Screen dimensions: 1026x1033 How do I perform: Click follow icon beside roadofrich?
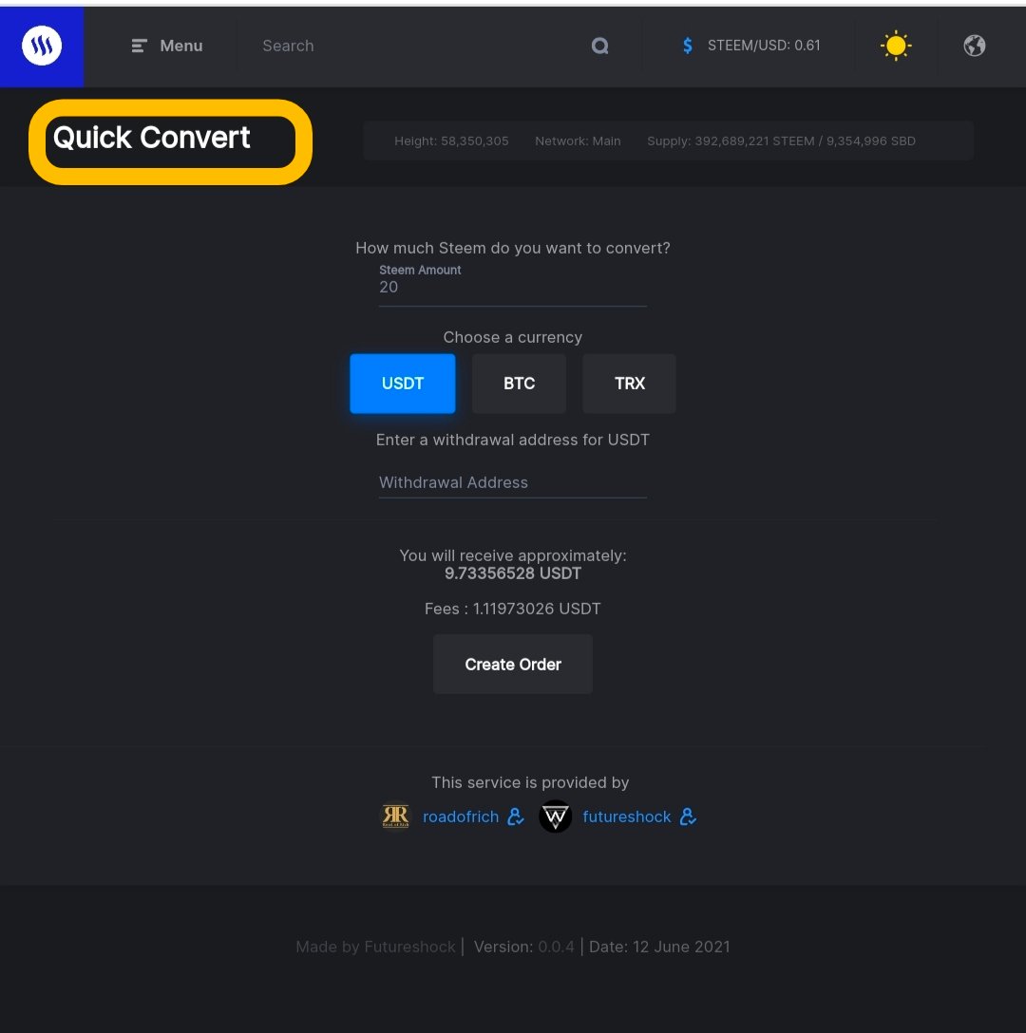pyautogui.click(x=516, y=817)
